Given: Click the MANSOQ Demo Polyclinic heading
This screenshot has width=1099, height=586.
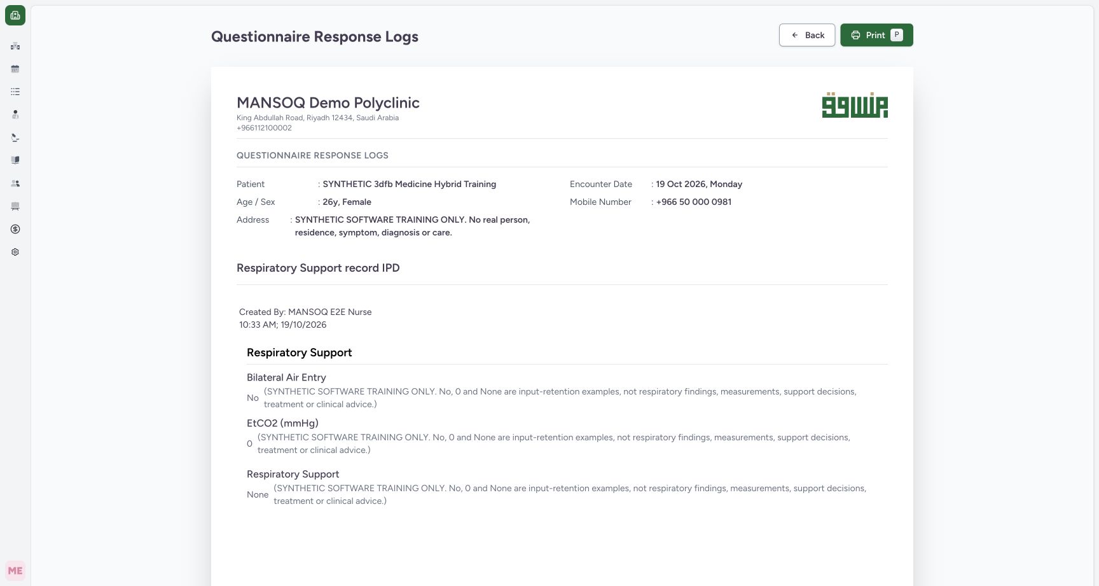Looking at the screenshot, I should 328,102.
